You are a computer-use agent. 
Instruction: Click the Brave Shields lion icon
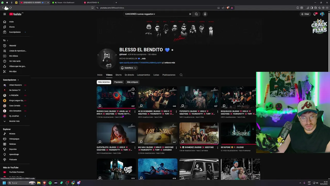pos(228,8)
